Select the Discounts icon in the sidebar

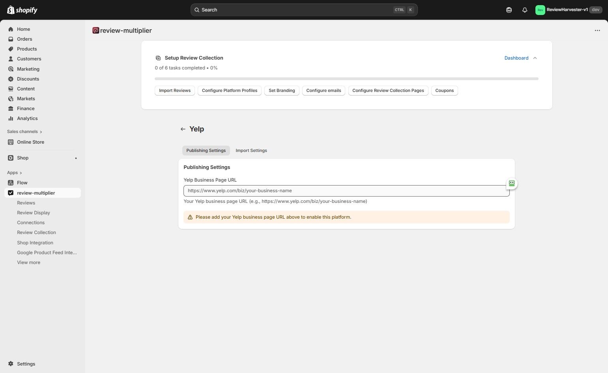tap(11, 79)
